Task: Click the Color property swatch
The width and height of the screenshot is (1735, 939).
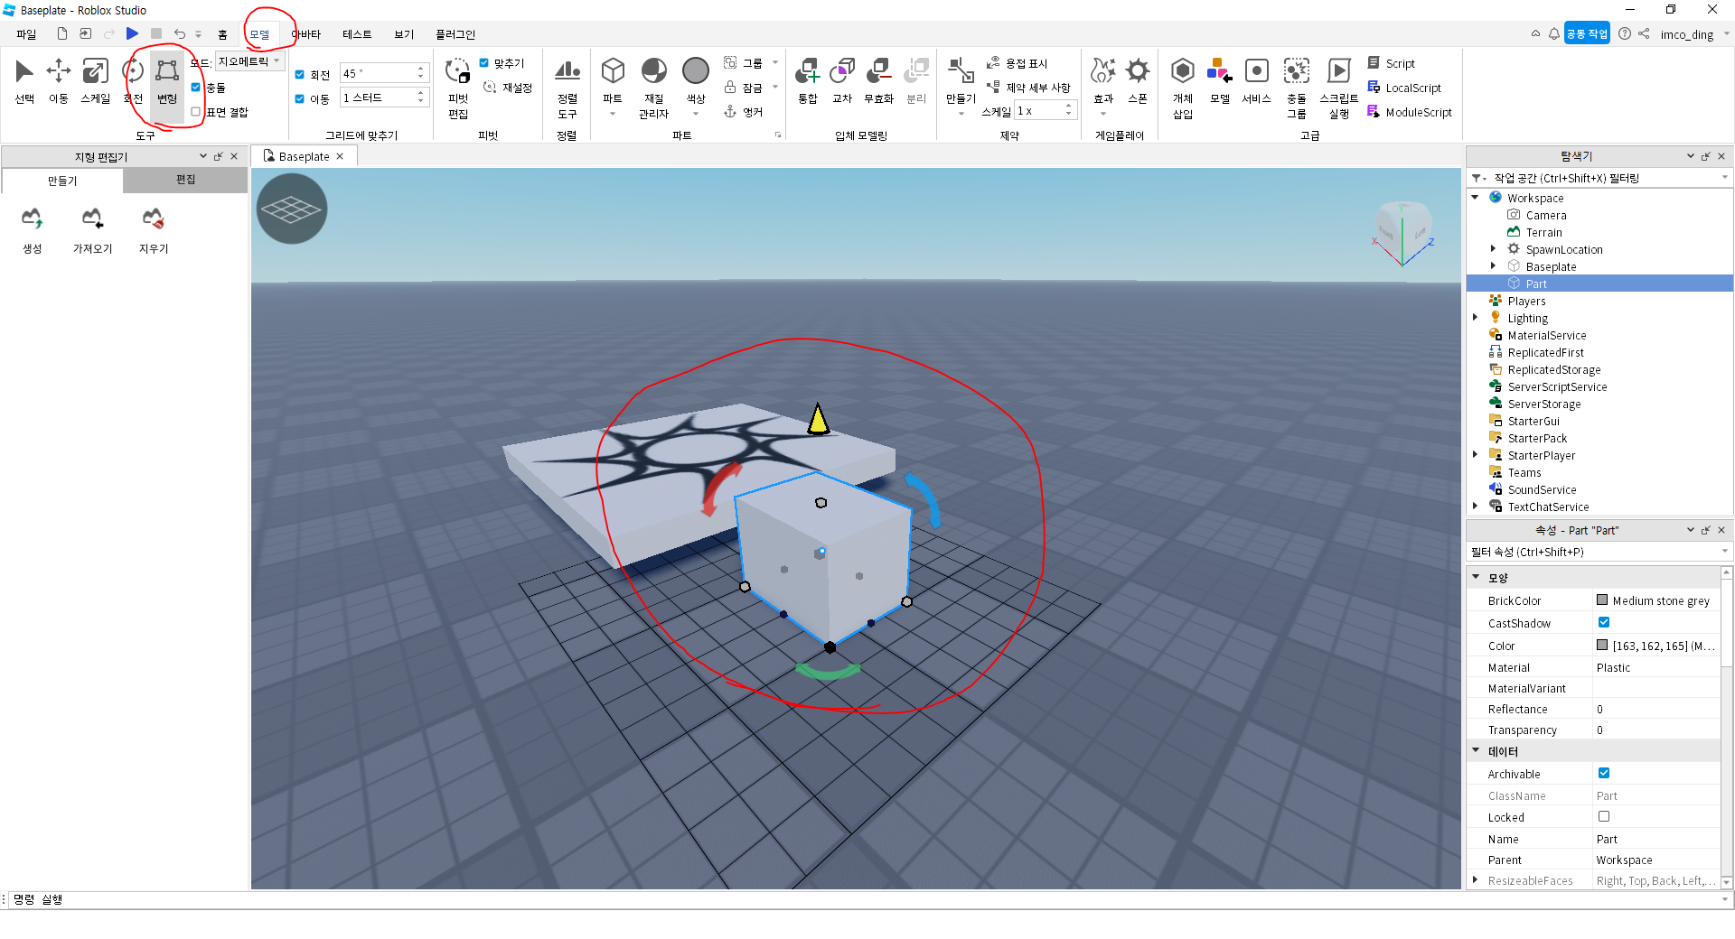Action: pos(1602,645)
